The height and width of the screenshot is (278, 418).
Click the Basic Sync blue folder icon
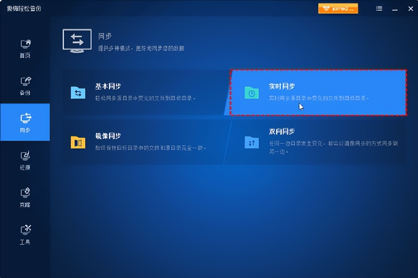point(78,93)
